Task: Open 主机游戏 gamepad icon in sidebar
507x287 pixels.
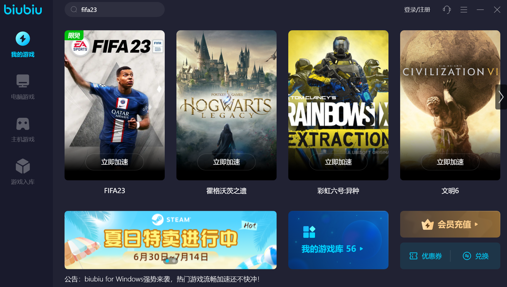Action: point(23,124)
